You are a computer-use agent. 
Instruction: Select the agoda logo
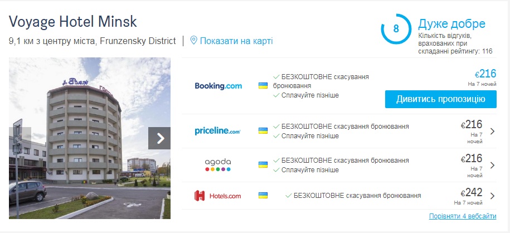coord(217,165)
